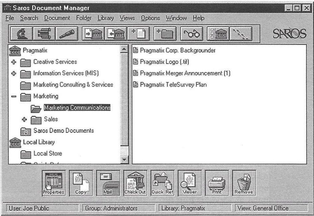Viewport: 314px width, 216px height.
Task: Click the Saros title bar system icon
Action: [7, 8]
